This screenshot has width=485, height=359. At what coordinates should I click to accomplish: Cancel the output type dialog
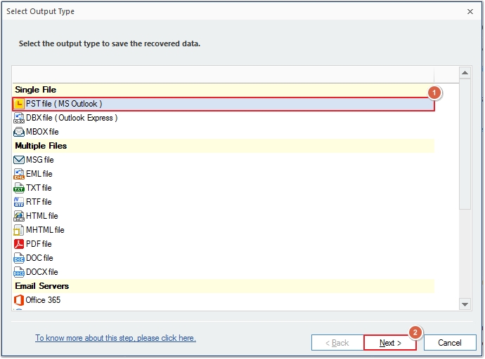tap(450, 343)
